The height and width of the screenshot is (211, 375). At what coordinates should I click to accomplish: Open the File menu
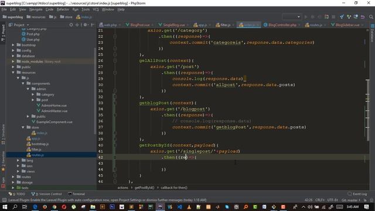4,9
